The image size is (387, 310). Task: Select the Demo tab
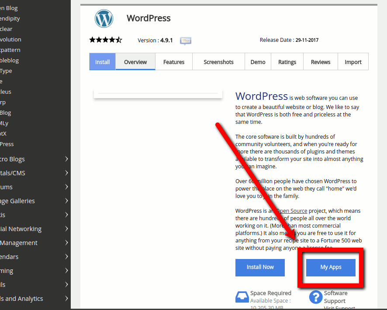pyautogui.click(x=258, y=62)
